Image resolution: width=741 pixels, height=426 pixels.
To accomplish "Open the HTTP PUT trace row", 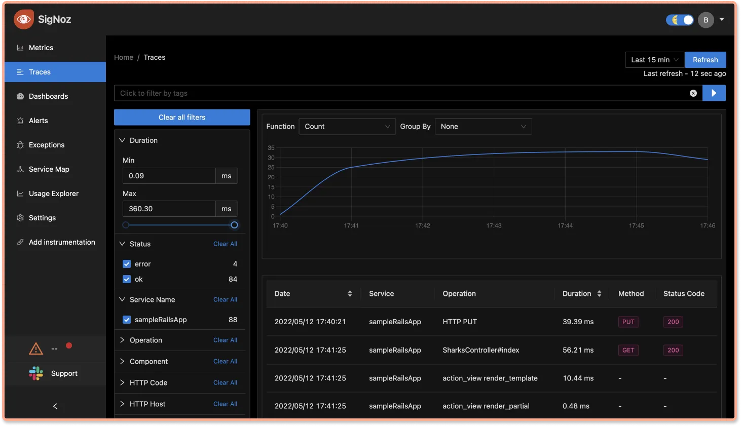I will click(492, 322).
